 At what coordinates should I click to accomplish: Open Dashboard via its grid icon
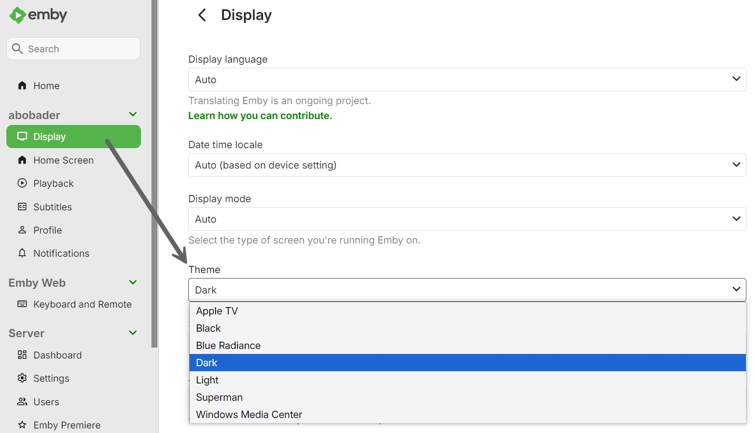22,355
